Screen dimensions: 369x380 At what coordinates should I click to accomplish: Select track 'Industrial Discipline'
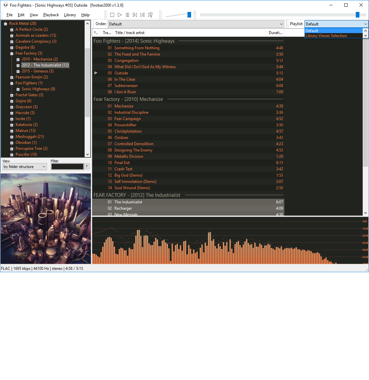click(x=188, y=112)
